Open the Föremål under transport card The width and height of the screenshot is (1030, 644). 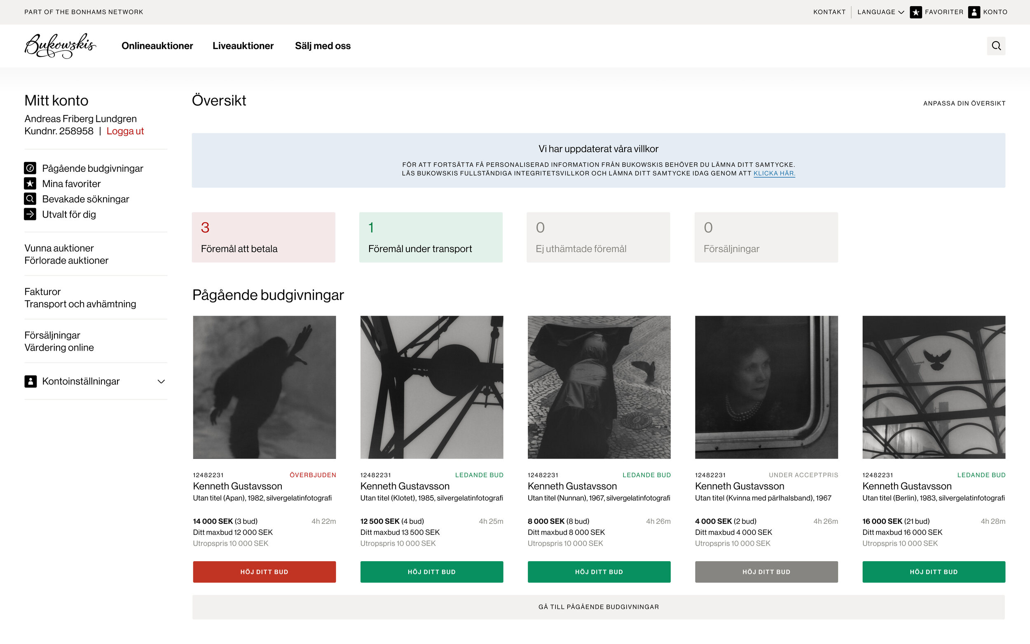tap(431, 237)
